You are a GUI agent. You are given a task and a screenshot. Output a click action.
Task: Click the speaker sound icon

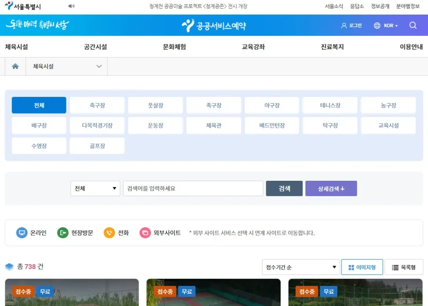coord(71,6)
